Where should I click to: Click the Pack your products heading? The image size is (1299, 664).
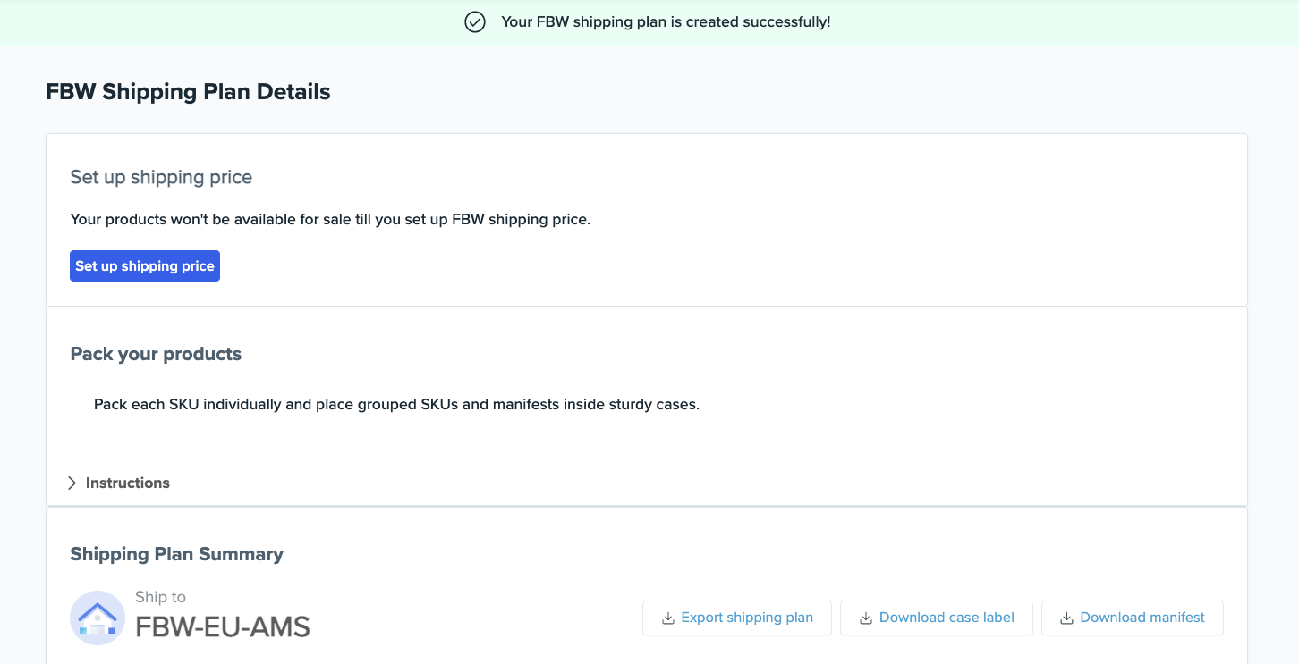(157, 354)
